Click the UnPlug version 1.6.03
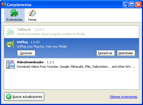Viewport: 143px width, 105px height. pyautogui.click(x=35, y=42)
